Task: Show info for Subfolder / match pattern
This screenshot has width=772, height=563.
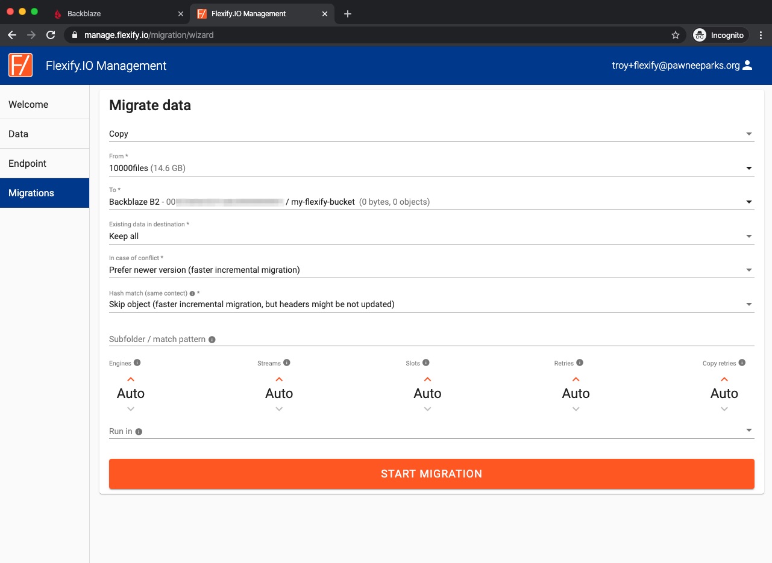Action: [212, 340]
